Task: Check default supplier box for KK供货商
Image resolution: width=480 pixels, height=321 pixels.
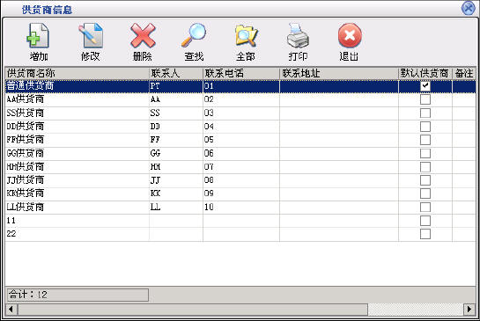Action: (x=425, y=193)
